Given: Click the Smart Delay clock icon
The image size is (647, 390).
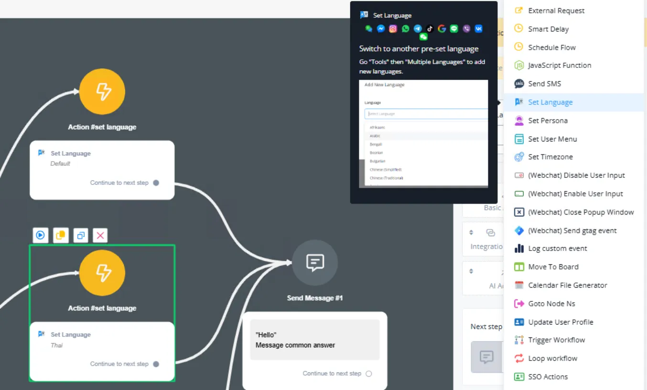Looking at the screenshot, I should coord(519,29).
